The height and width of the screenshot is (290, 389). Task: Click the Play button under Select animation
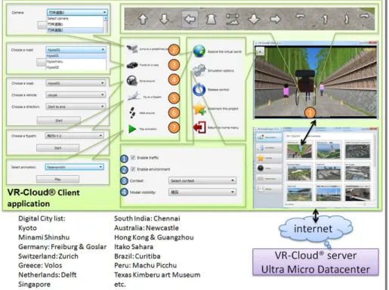coord(57,179)
